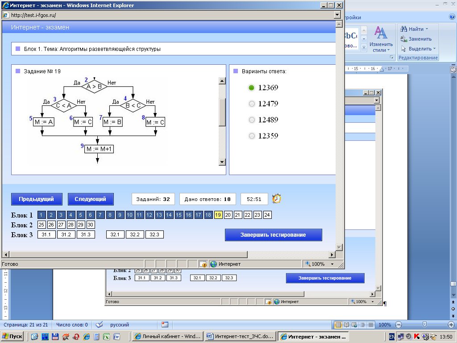This screenshot has height=343, width=457.
Task: Click the flowchart panel scroll down arrow
Action: click(222, 162)
